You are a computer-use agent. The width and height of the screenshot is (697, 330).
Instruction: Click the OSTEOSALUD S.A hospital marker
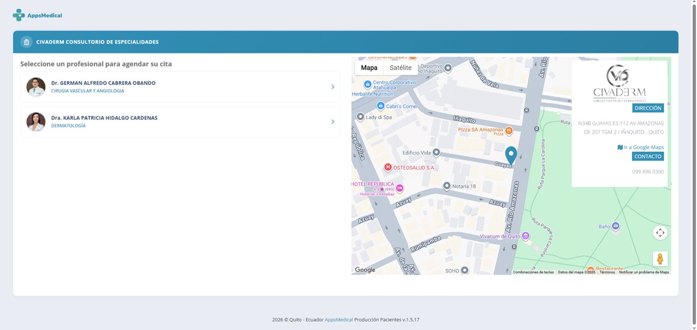click(x=388, y=167)
